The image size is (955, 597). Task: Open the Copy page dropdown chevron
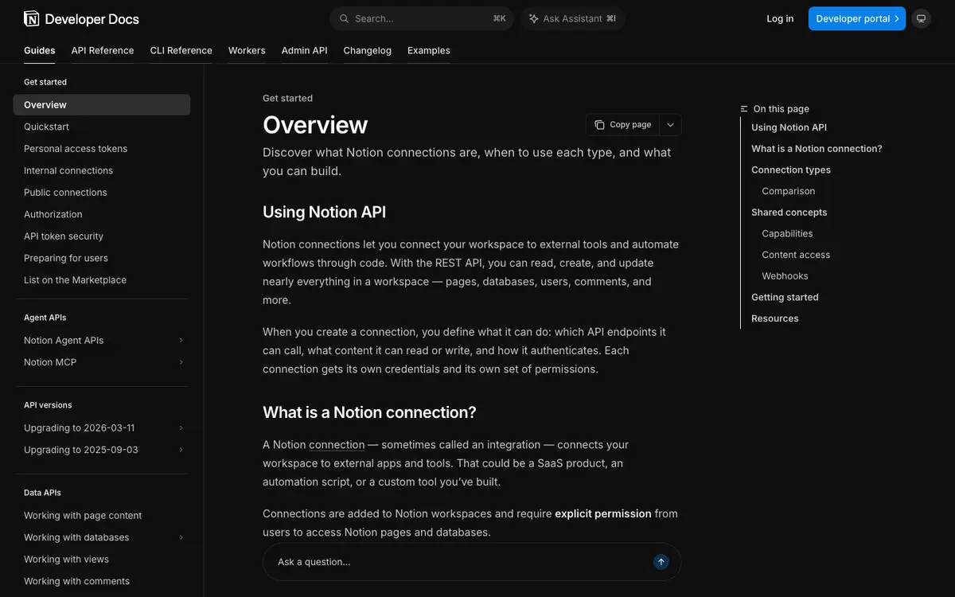point(670,125)
